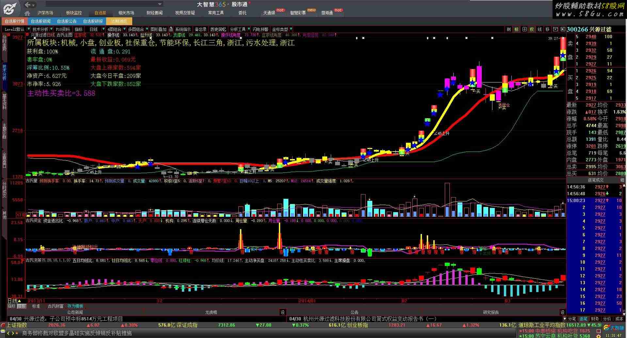Click the home icon in navigation bar
This screenshot has width=627, height=338.
[x=27, y=13]
